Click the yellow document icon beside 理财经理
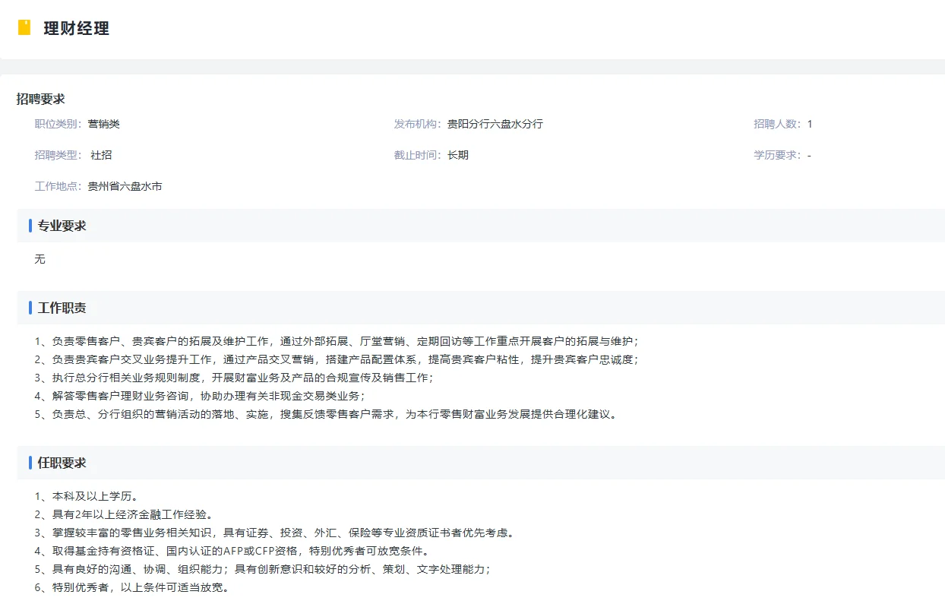This screenshot has height=604, width=945. point(25,29)
